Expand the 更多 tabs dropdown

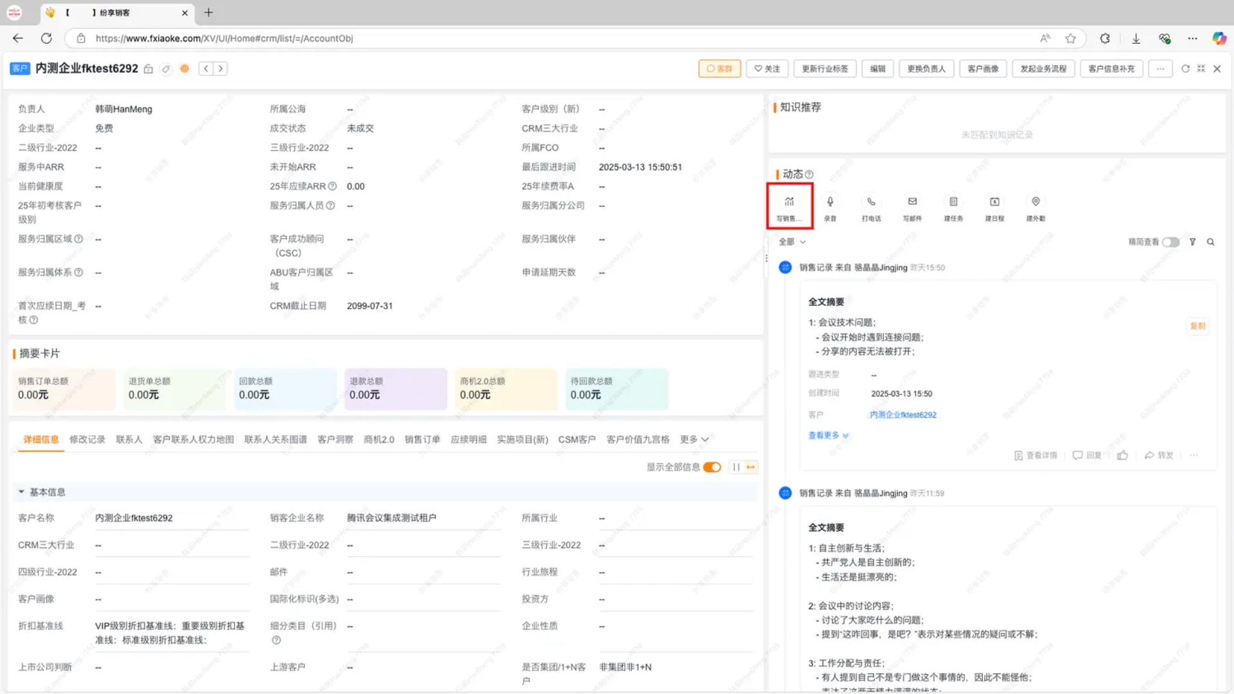[694, 440]
